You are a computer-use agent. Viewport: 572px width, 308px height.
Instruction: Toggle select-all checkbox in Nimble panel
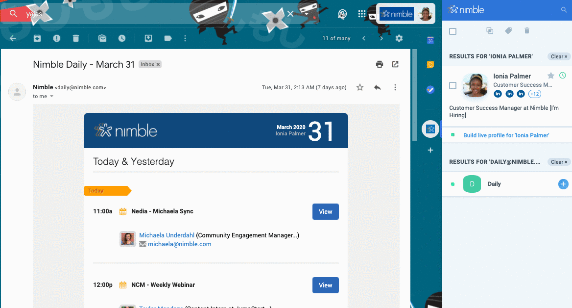(453, 31)
